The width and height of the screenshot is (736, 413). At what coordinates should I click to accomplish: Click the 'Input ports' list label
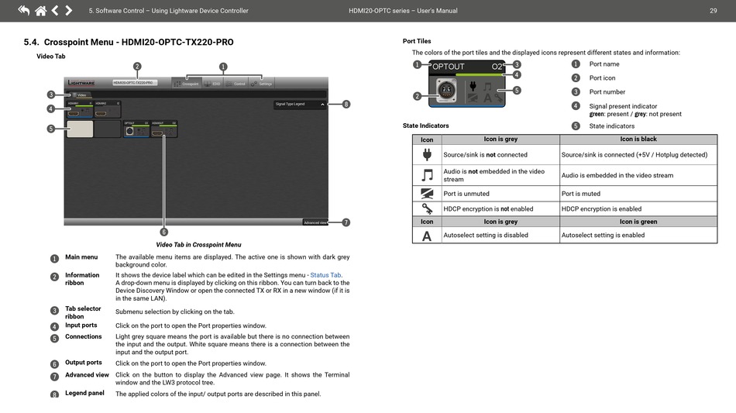(x=81, y=325)
